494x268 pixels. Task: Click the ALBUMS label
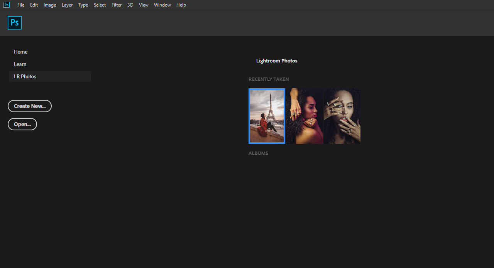(258, 153)
